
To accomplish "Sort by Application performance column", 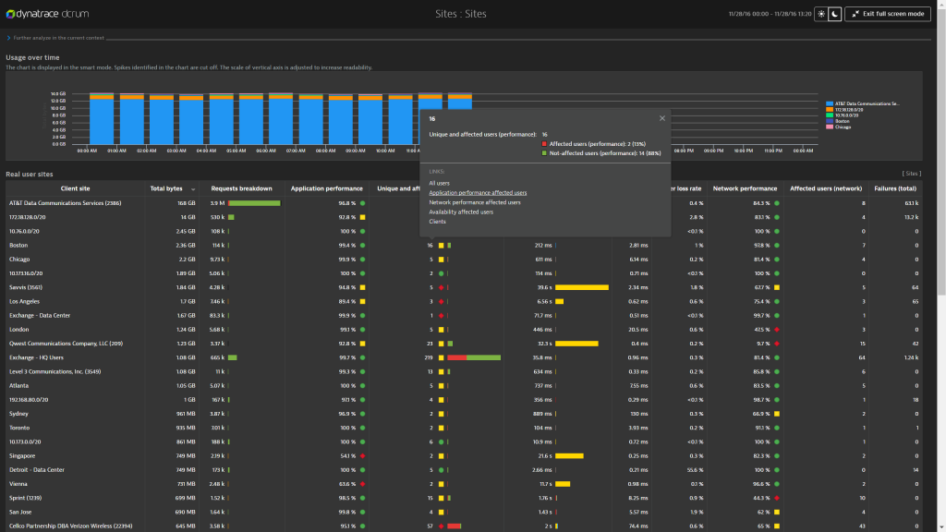I will (326, 188).
